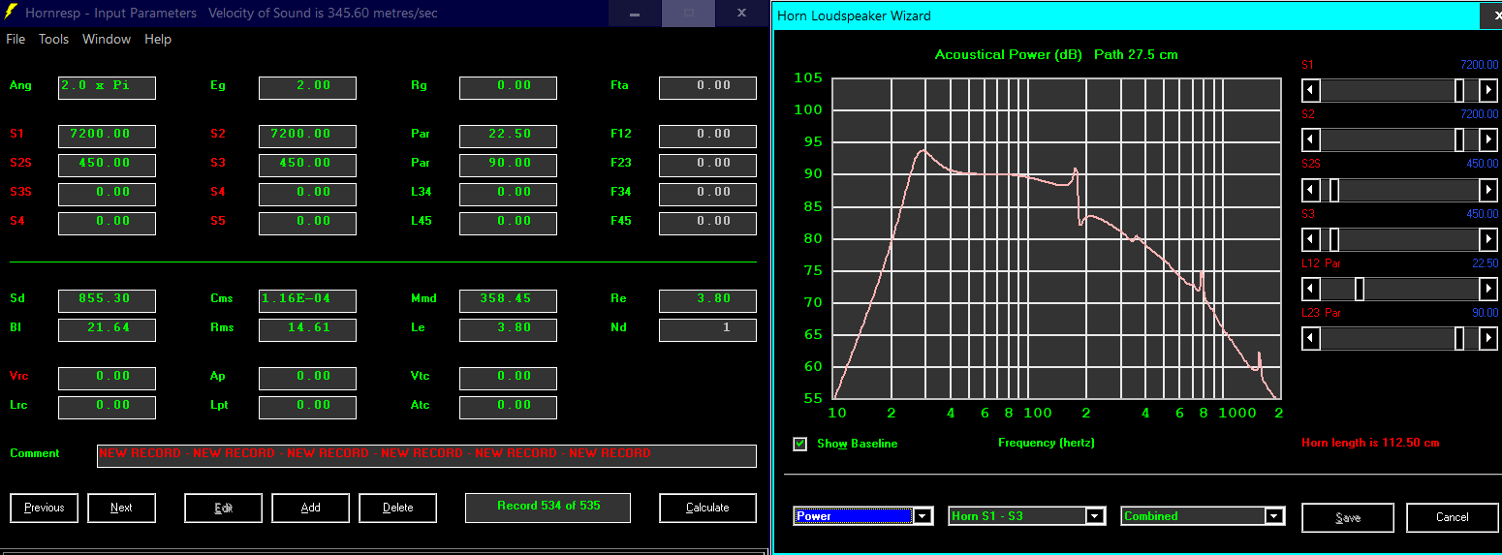The width and height of the screenshot is (1502, 555).
Task: Click the Comment text field
Action: point(426,455)
